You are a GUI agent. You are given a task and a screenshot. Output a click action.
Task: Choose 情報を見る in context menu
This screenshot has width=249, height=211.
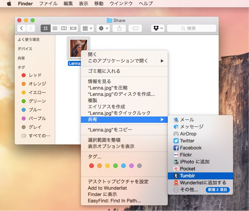pyautogui.click(x=124, y=82)
